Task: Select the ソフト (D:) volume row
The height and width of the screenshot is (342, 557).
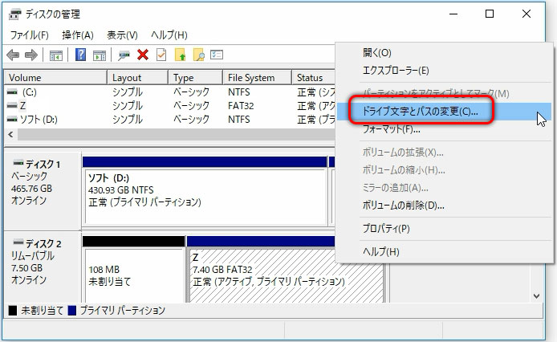Action: pos(169,120)
